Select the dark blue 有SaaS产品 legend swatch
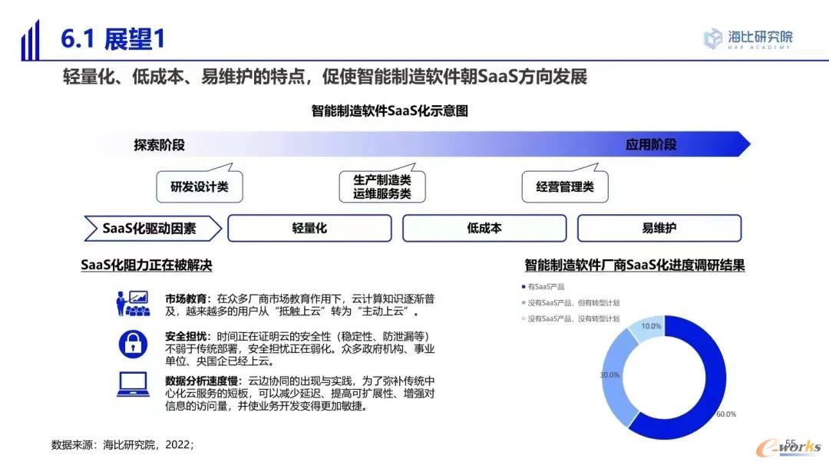 click(x=523, y=287)
